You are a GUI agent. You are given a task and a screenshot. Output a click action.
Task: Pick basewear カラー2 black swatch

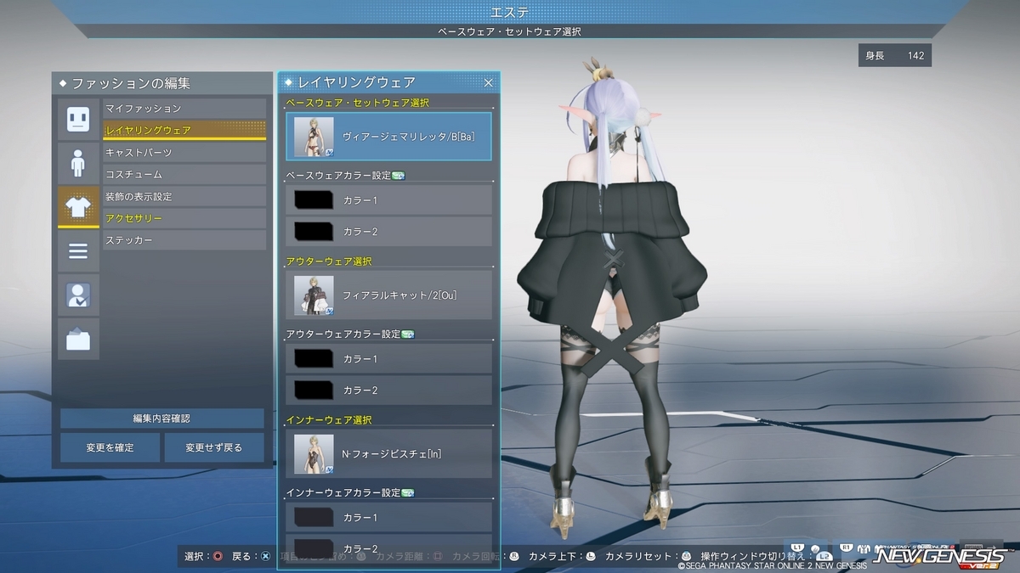click(x=313, y=232)
